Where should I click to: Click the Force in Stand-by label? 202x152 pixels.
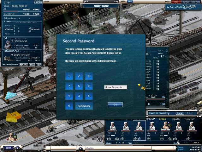point(159,113)
